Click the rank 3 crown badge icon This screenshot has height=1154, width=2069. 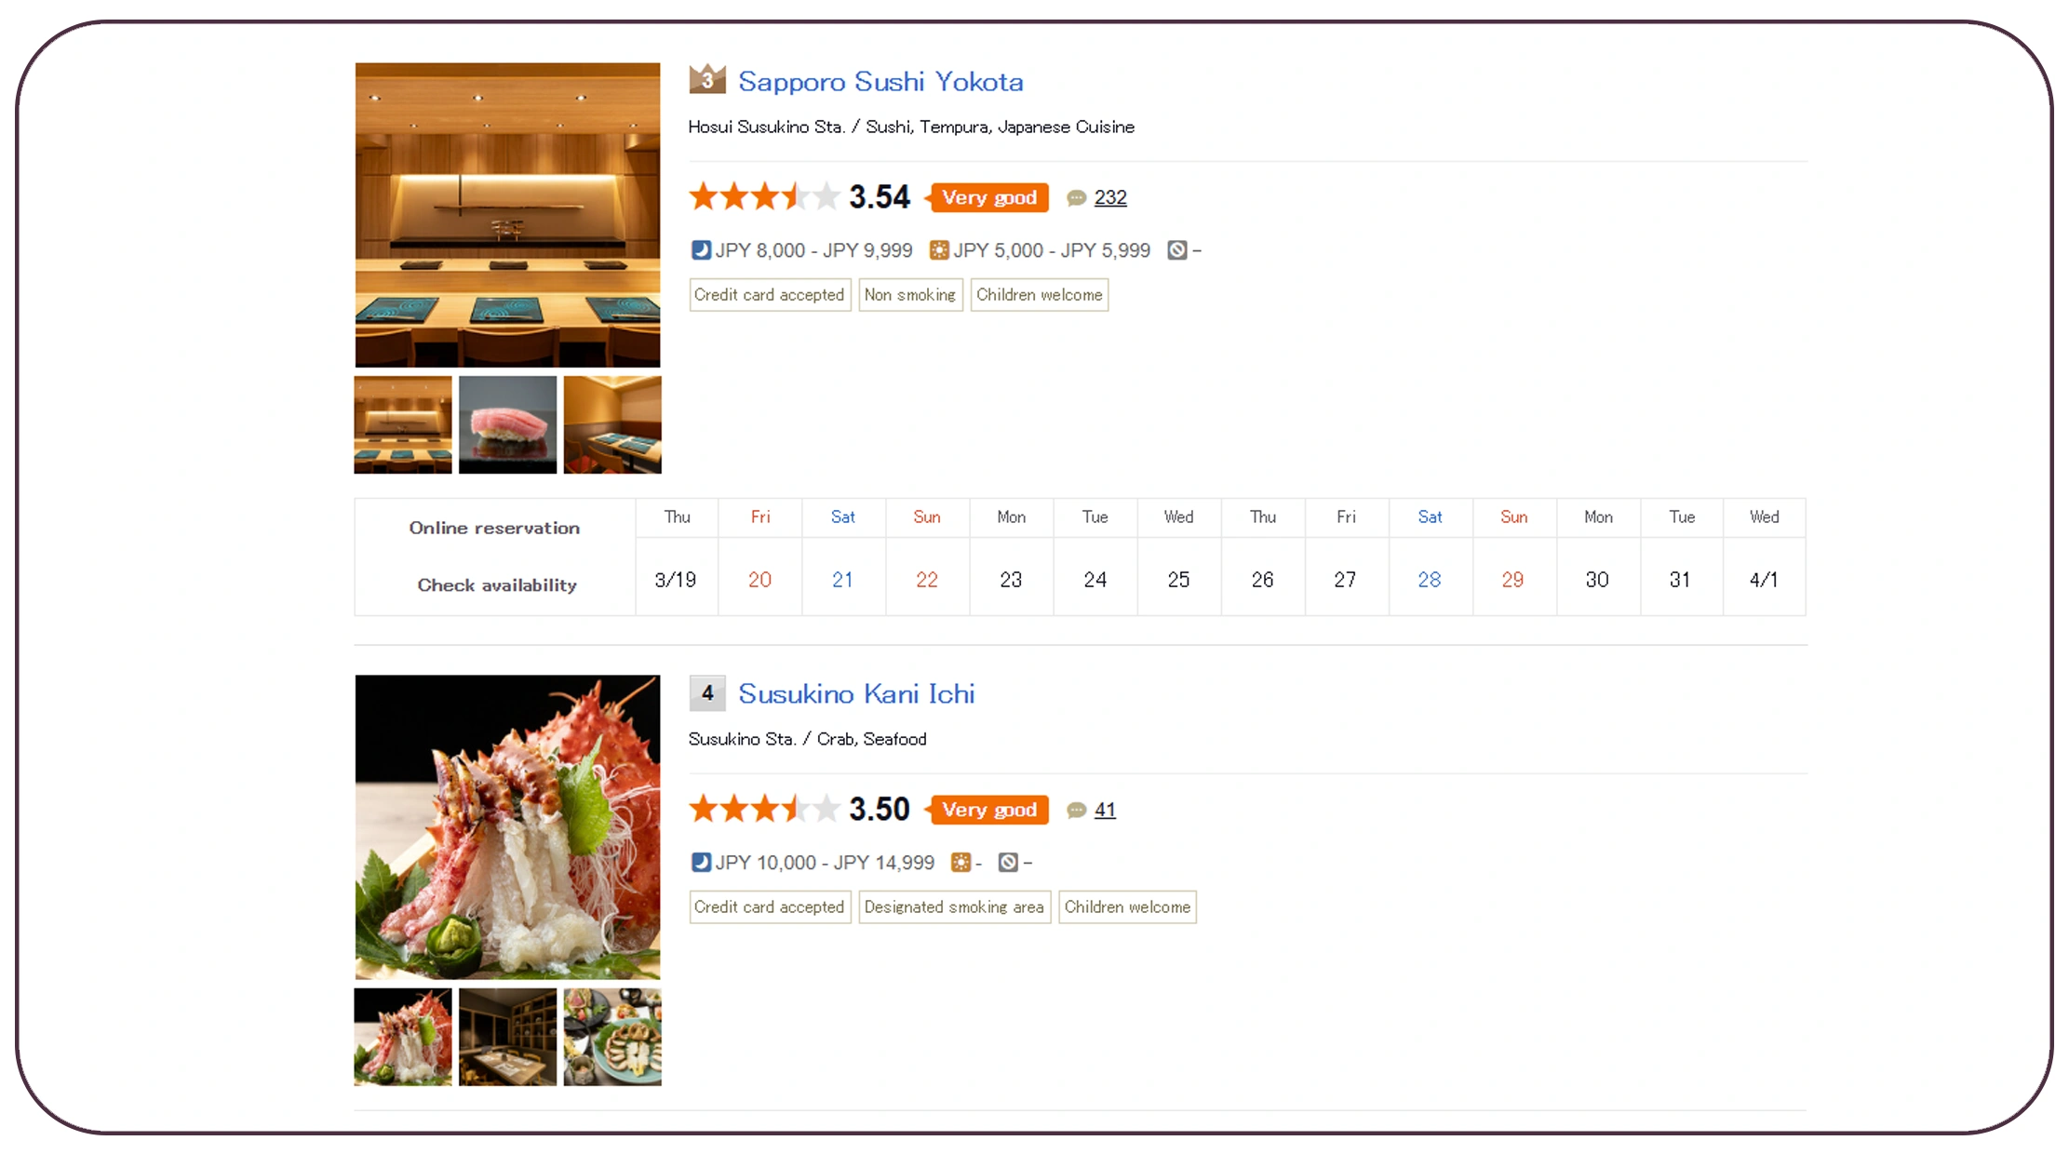tap(706, 79)
